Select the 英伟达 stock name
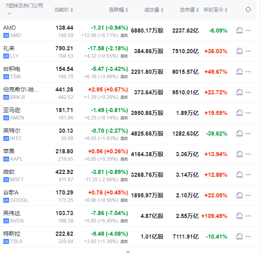 (x=12, y=213)
